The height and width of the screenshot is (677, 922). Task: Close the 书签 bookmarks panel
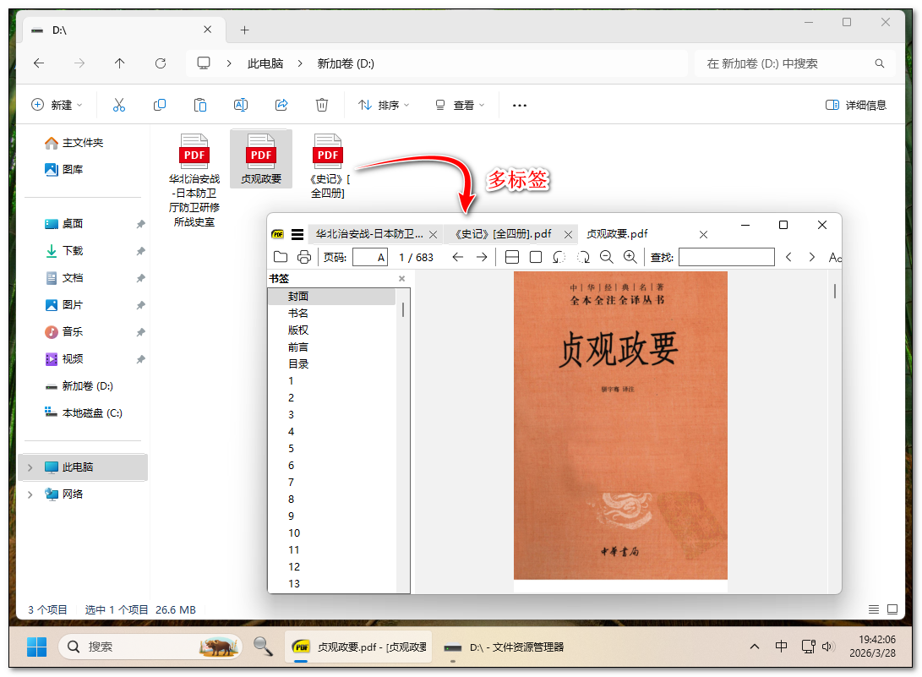point(401,279)
